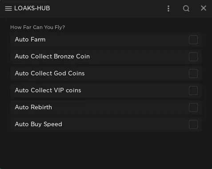Click the Auto Rebirth row text
The height and width of the screenshot is (169, 212).
click(33, 107)
